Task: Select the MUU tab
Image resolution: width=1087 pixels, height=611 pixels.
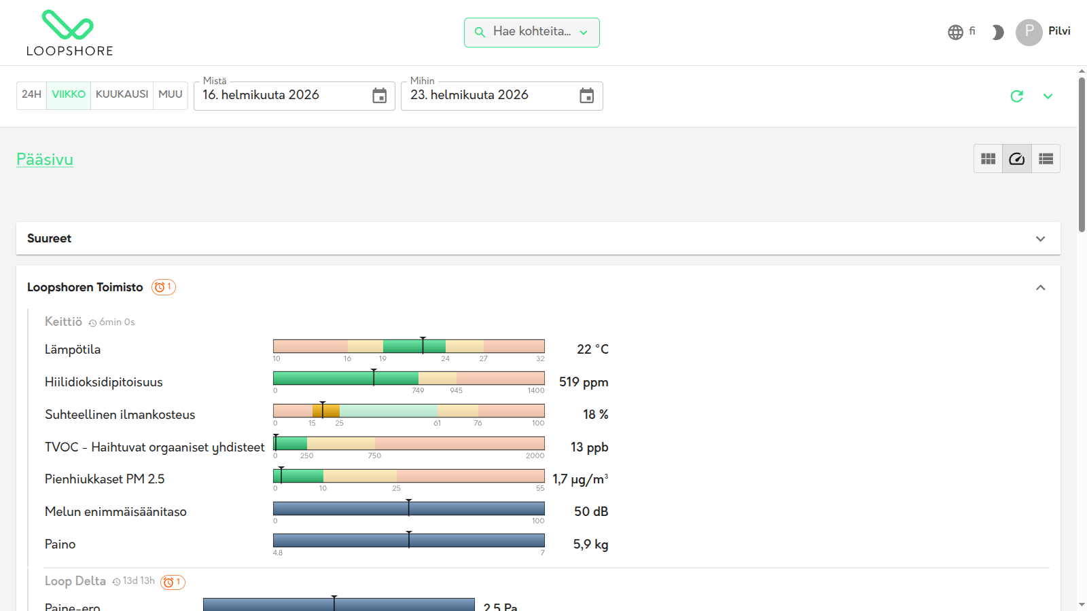Action: click(x=171, y=94)
